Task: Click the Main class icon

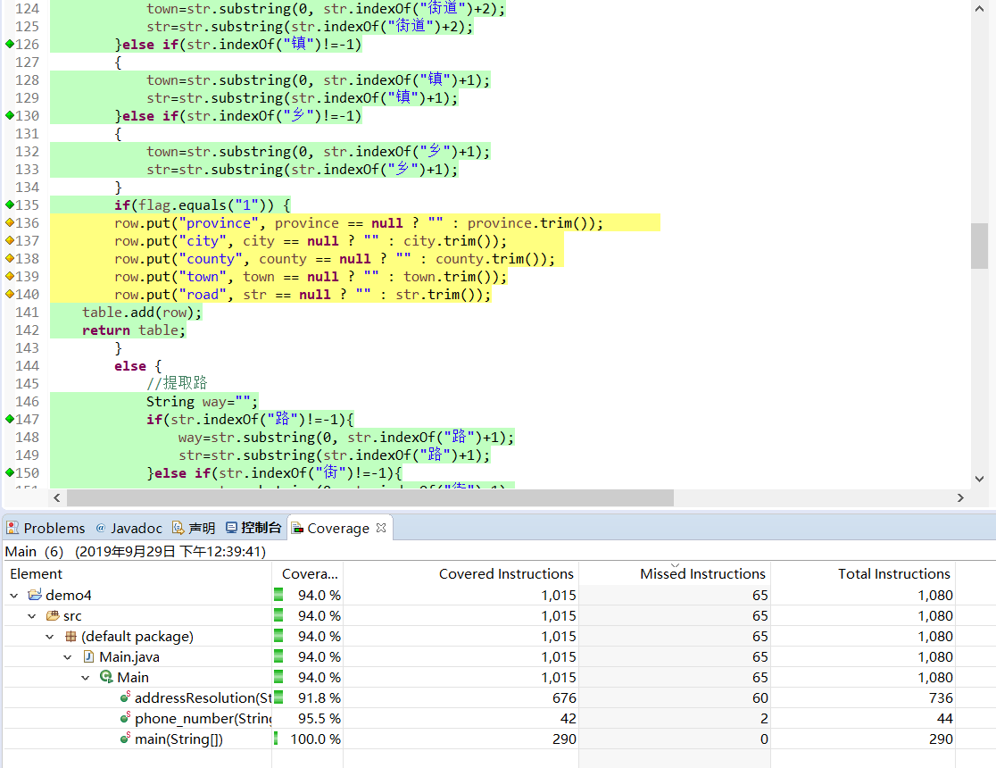Action: point(106,678)
